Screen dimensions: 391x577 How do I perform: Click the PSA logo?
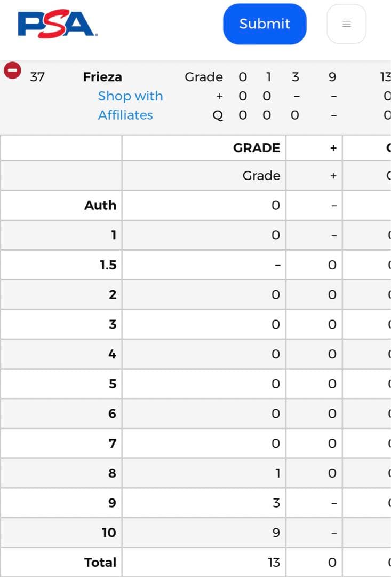pos(58,25)
